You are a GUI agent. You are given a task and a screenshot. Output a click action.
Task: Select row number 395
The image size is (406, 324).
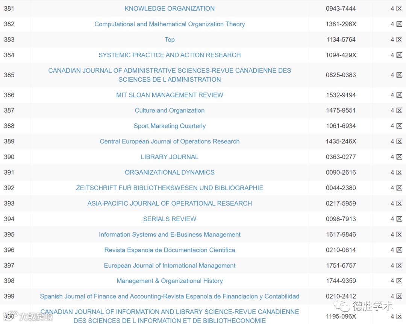9,234
